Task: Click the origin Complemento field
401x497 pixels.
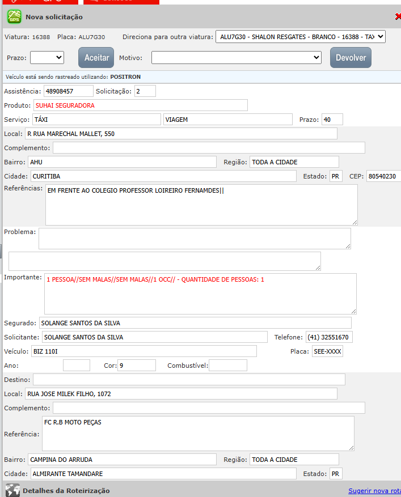Action: click(x=209, y=148)
